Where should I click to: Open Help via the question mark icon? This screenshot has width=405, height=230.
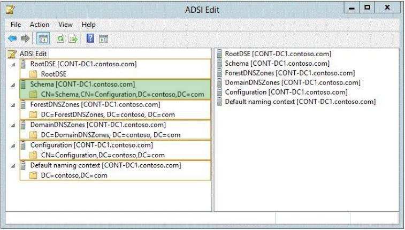coord(90,38)
